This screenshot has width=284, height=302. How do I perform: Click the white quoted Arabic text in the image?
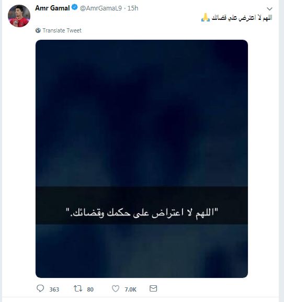click(142, 213)
